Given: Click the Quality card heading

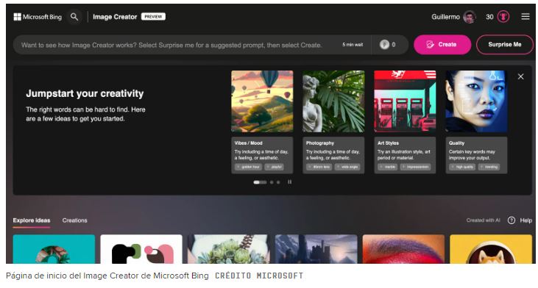Looking at the screenshot, I should pyautogui.click(x=456, y=143).
